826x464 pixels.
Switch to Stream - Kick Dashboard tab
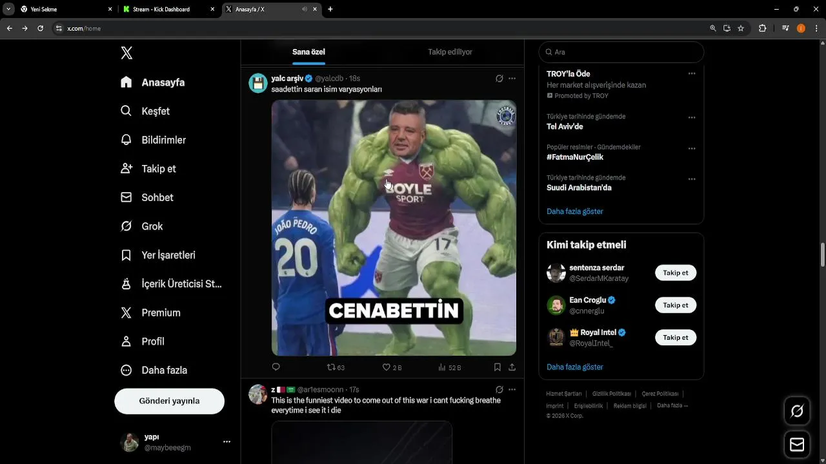(169, 10)
